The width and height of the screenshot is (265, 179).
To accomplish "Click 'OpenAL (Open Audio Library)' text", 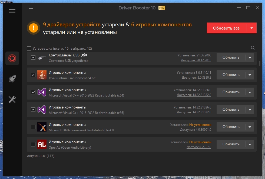I will (70, 148).
